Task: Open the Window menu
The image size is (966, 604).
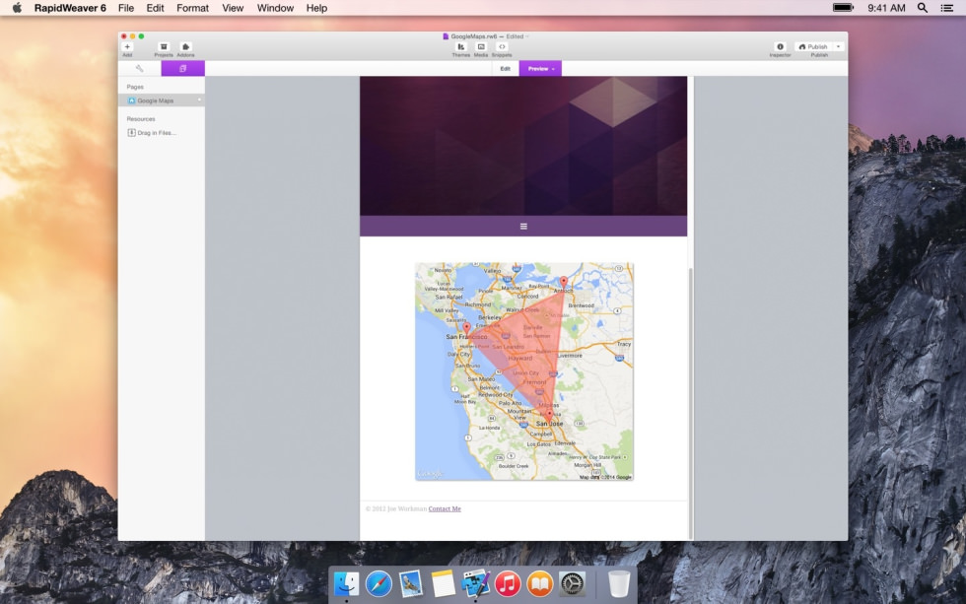Action: pos(275,8)
